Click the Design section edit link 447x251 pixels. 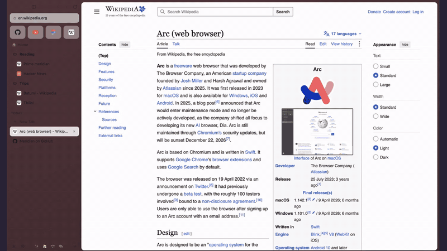(187, 234)
